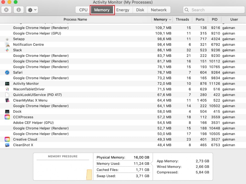Sort by the Ports column
246x184 pixels.
pyautogui.click(x=200, y=19)
